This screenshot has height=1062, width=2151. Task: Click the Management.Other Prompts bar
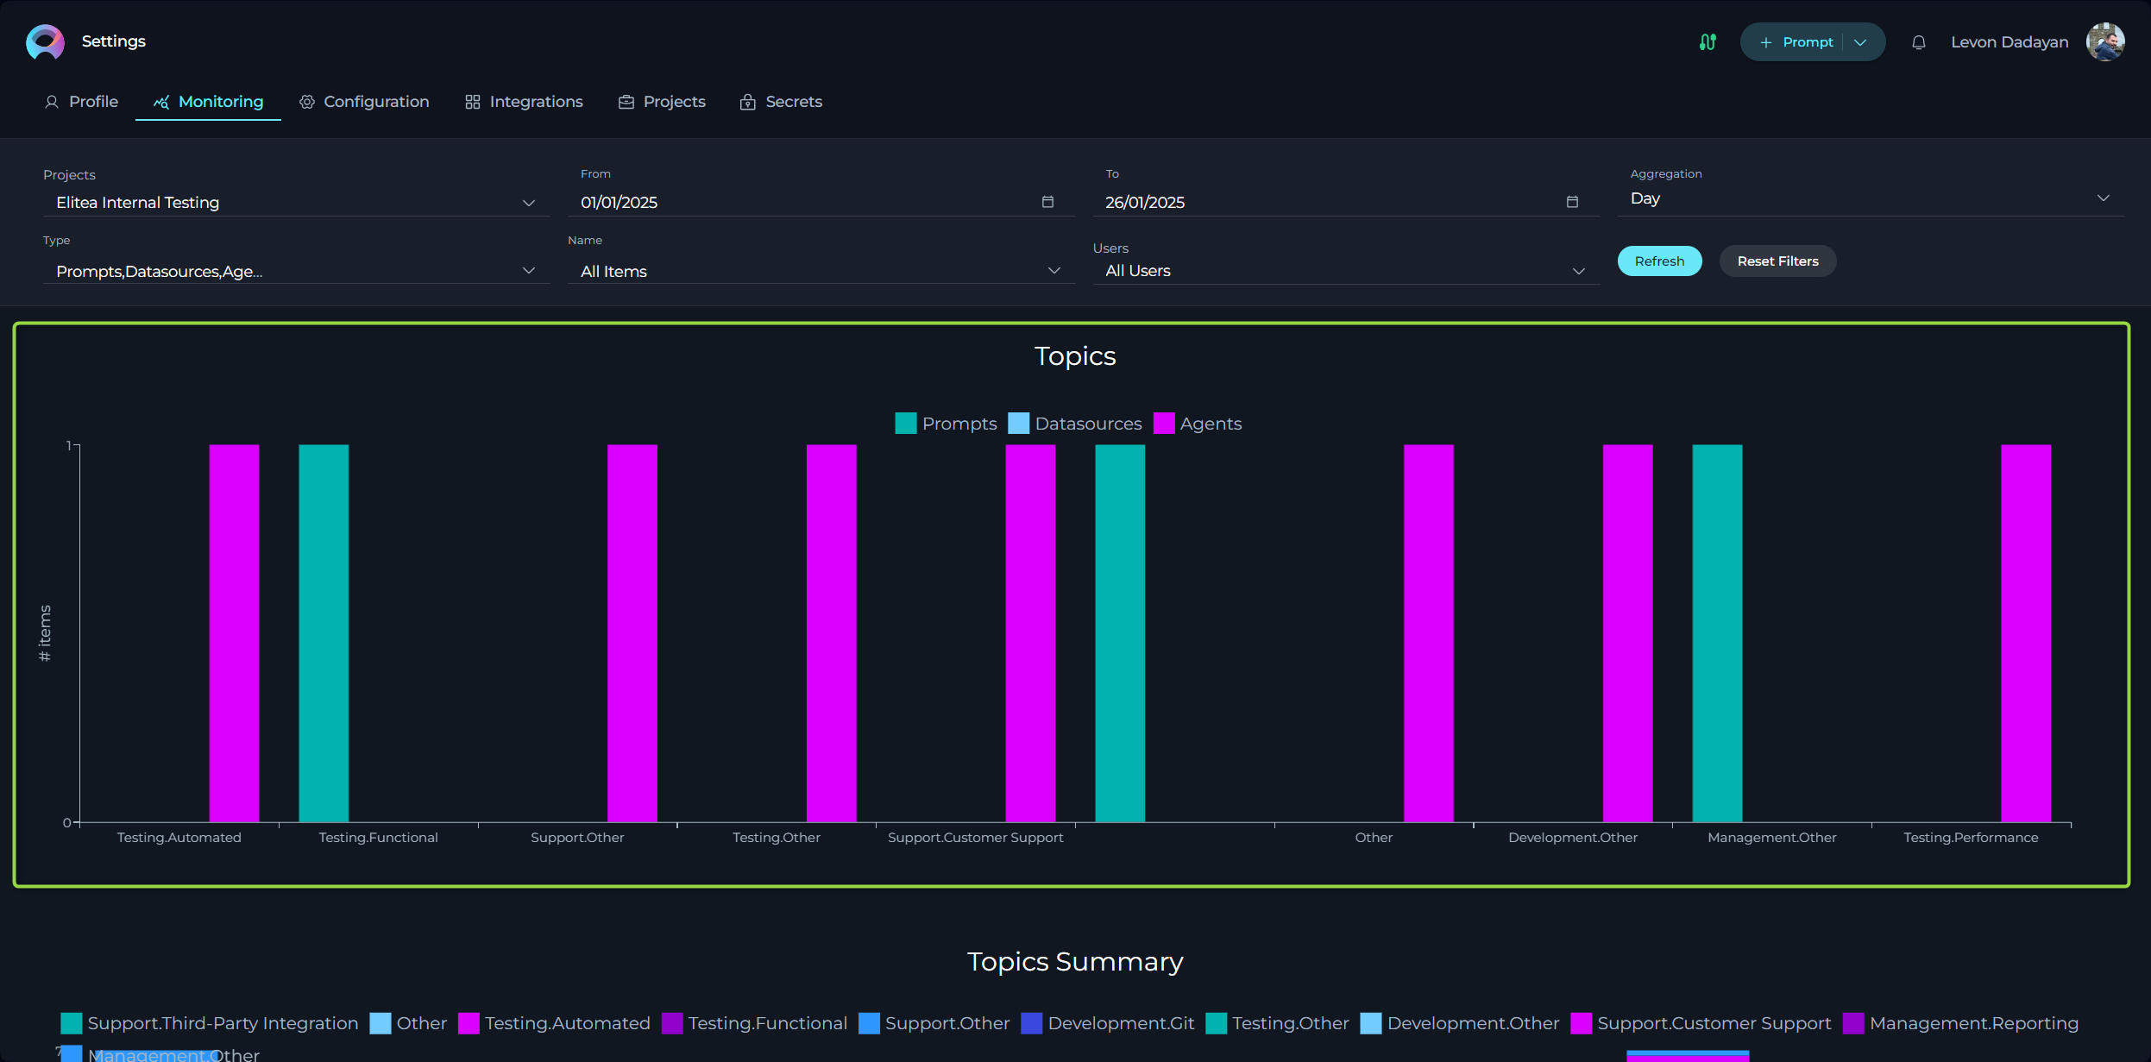click(1717, 633)
